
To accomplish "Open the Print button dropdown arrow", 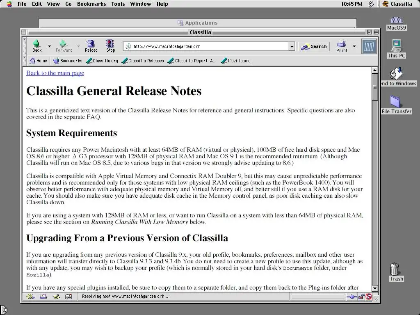I will point(354,46).
